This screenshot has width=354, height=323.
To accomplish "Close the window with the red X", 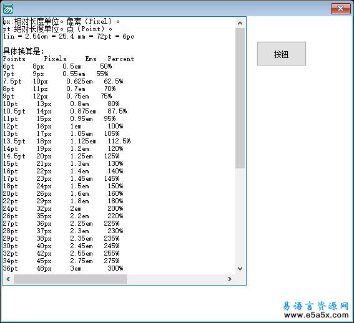I will 341,9.
